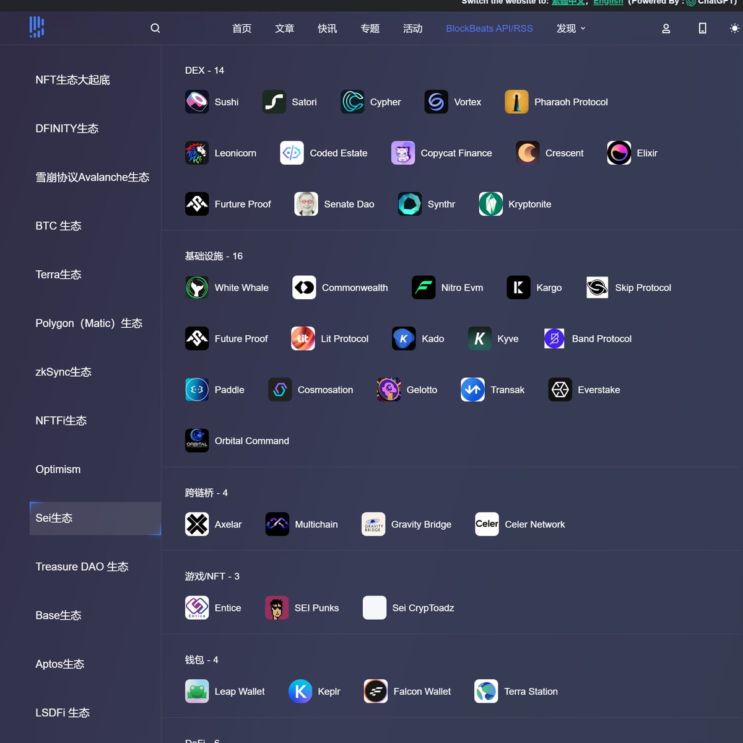The width and height of the screenshot is (743, 743).
Task: Switch website language to English
Action: click(x=608, y=2)
